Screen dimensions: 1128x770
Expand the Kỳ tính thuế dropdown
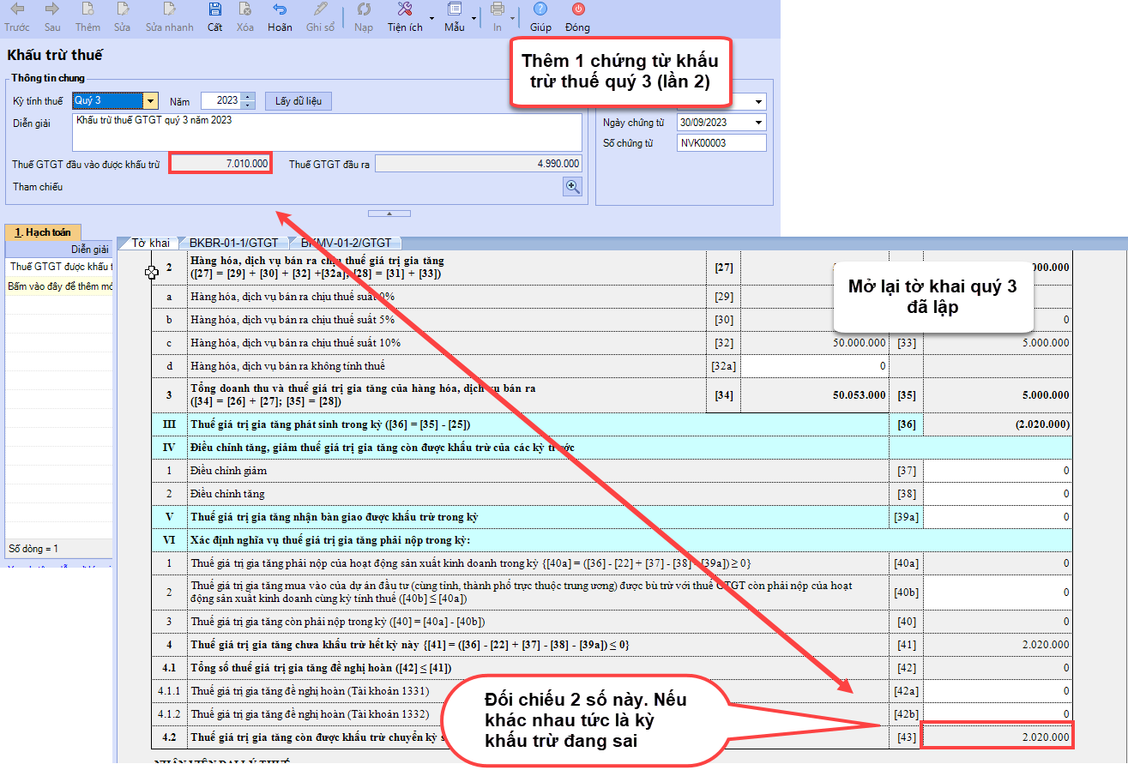click(x=150, y=101)
